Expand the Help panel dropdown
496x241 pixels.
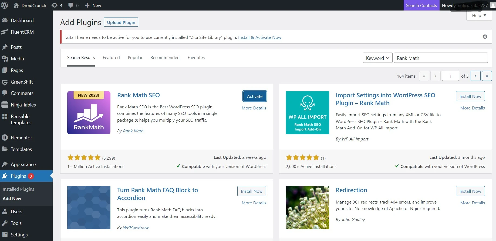tap(479, 16)
